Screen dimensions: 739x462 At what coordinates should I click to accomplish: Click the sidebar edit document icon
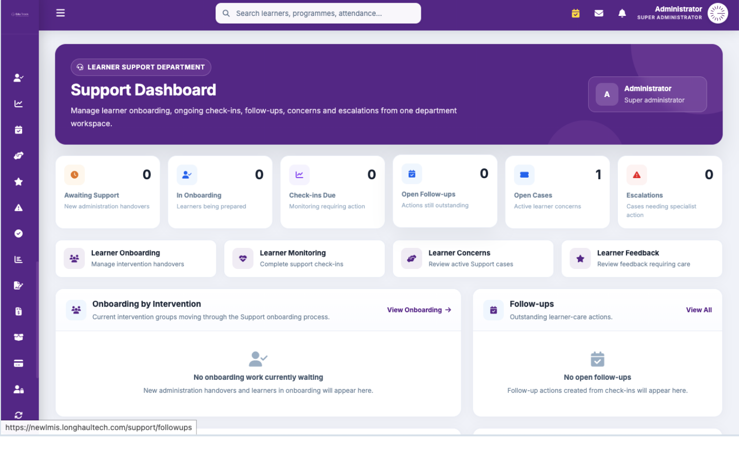(x=18, y=285)
